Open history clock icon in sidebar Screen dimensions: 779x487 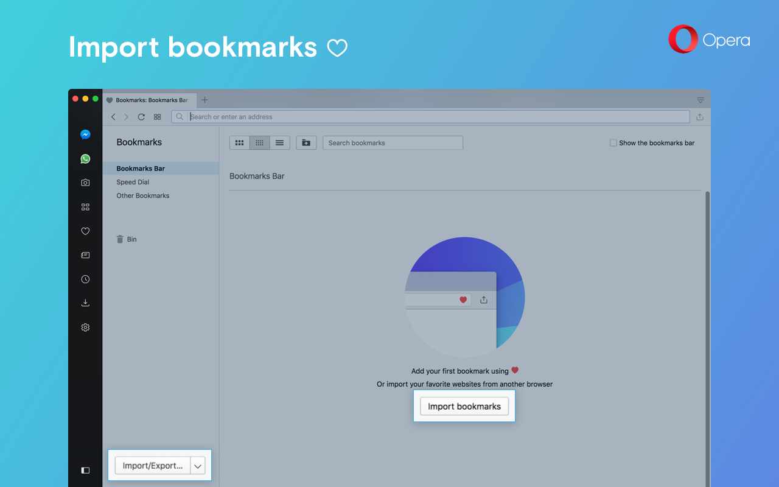(x=85, y=279)
